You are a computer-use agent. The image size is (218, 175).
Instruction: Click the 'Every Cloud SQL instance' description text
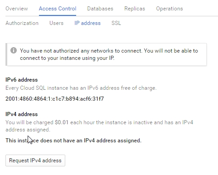(81, 88)
